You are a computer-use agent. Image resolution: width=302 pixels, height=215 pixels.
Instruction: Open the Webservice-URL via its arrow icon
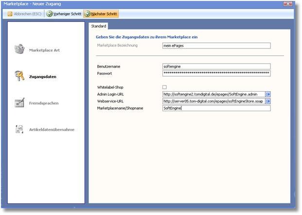pyautogui.click(x=267, y=101)
